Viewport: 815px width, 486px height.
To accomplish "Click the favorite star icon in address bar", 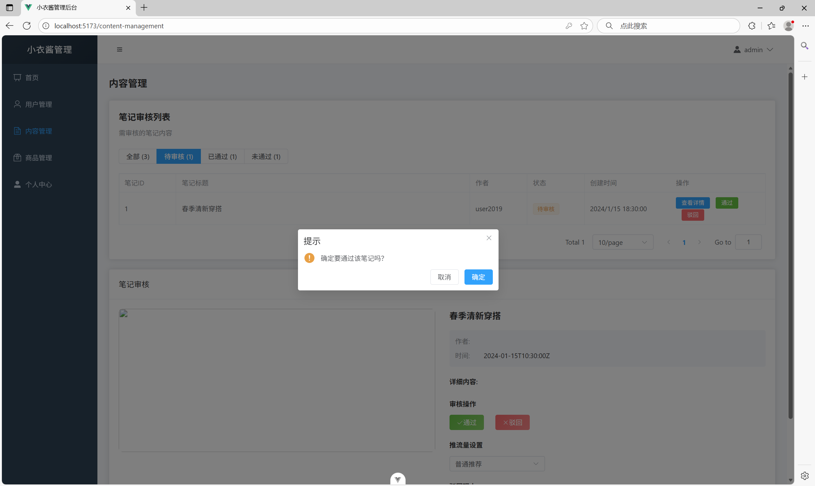I will 584,26.
